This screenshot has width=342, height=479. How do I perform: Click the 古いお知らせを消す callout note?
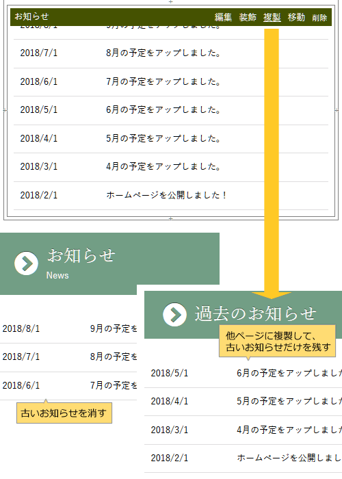point(64,413)
